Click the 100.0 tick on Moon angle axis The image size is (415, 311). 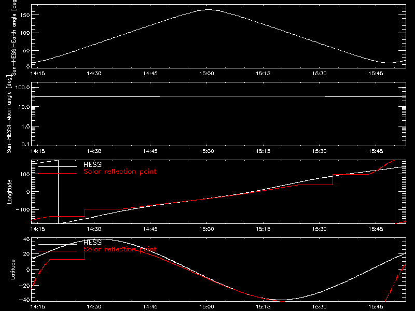pos(23,88)
